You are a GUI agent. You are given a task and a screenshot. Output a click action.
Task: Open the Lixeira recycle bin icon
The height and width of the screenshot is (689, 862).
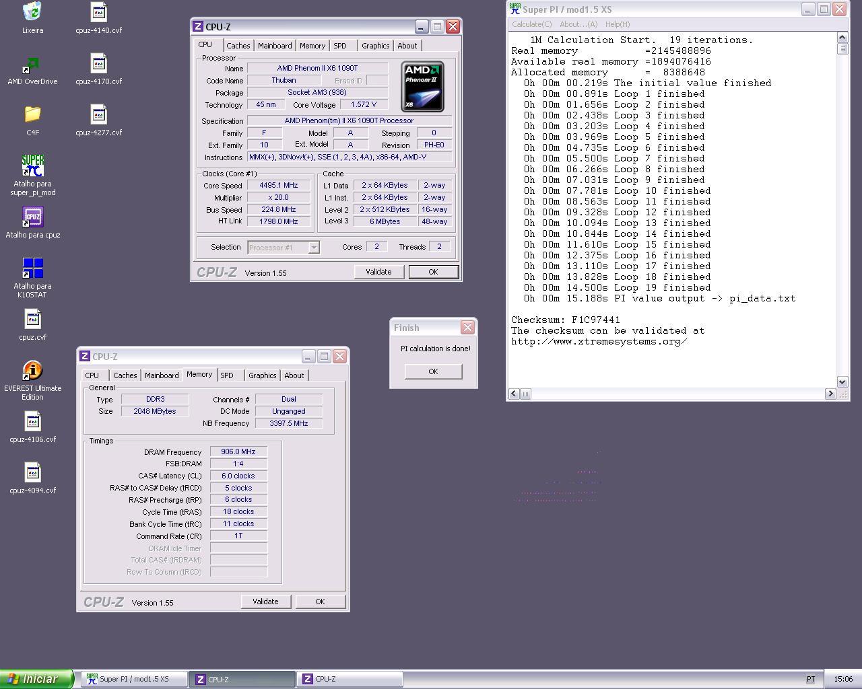(x=32, y=12)
